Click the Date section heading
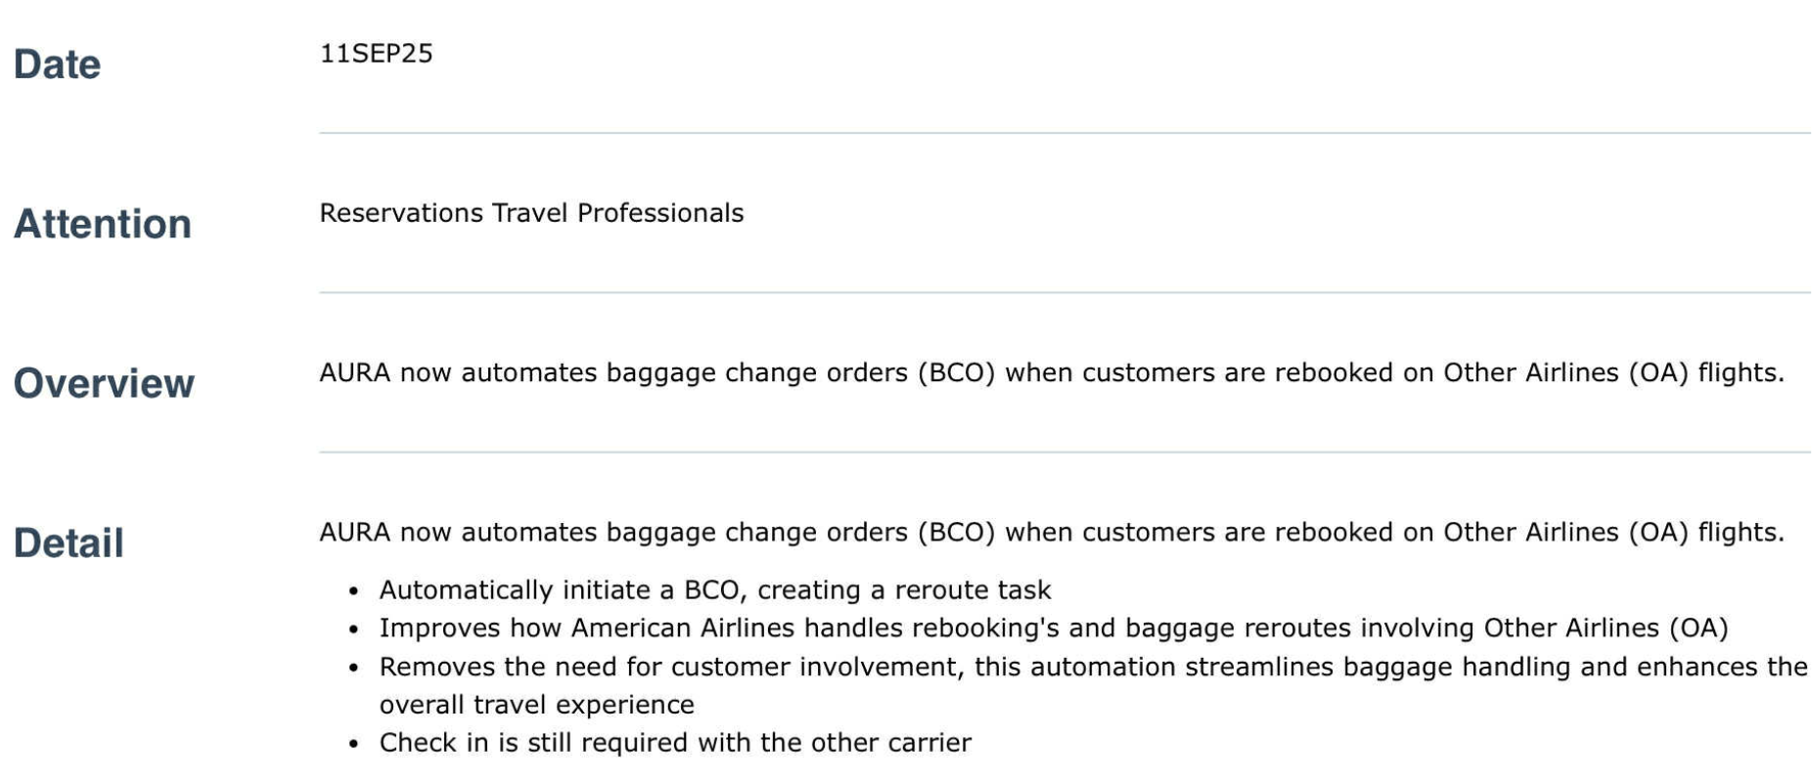The height and width of the screenshot is (780, 1812). coord(57,65)
